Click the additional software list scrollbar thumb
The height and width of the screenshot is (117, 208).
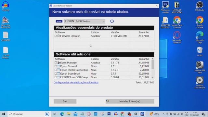pos(153,65)
